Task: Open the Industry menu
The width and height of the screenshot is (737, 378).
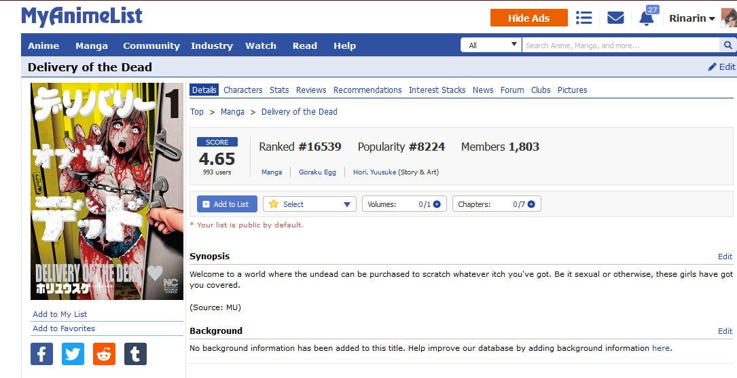Action: pyautogui.click(x=211, y=45)
